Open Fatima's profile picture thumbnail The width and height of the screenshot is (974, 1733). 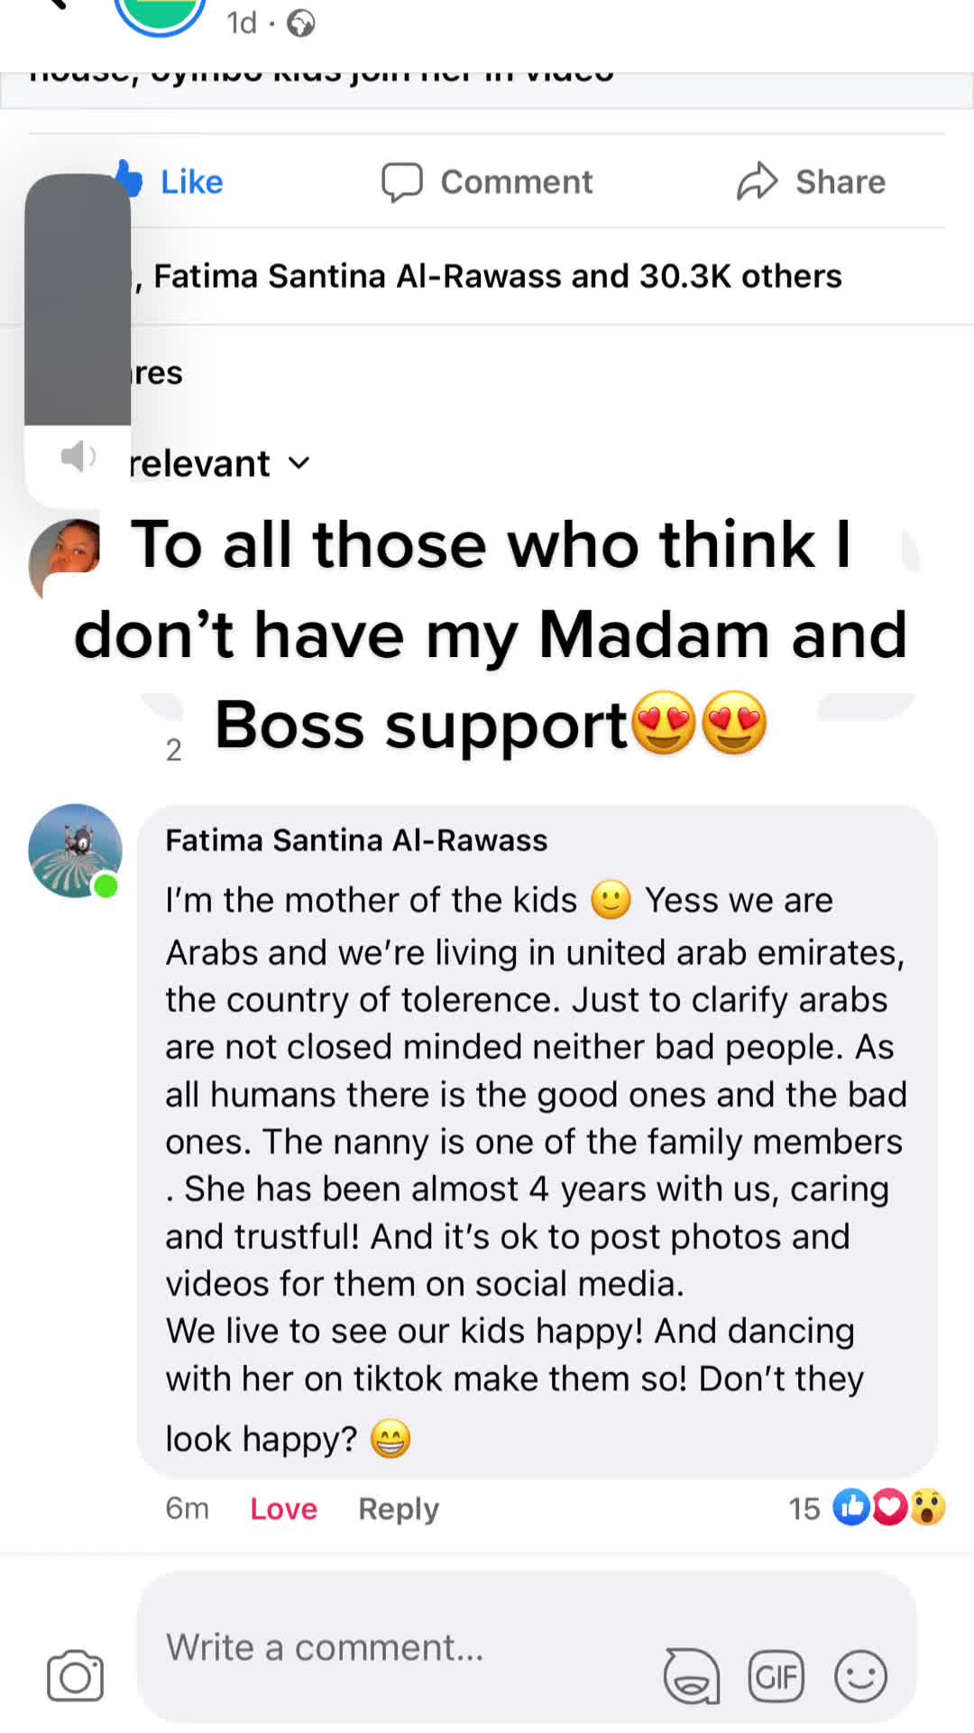click(75, 850)
